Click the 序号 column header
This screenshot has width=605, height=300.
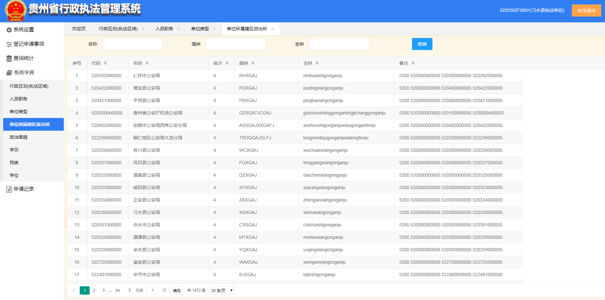(x=77, y=63)
